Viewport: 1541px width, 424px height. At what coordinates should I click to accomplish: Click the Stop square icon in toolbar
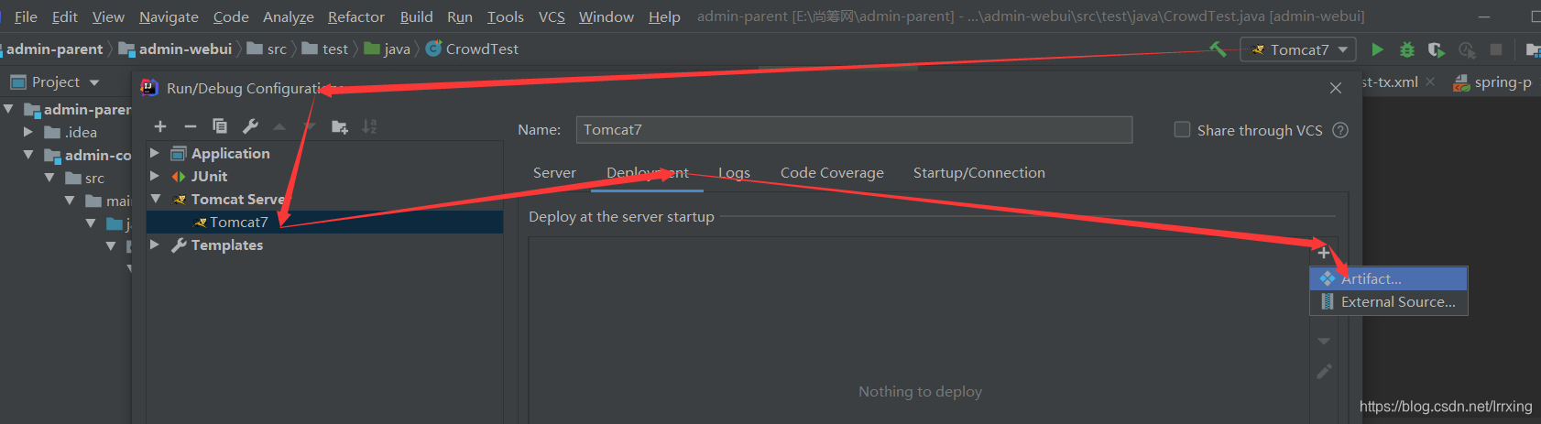pyautogui.click(x=1496, y=49)
